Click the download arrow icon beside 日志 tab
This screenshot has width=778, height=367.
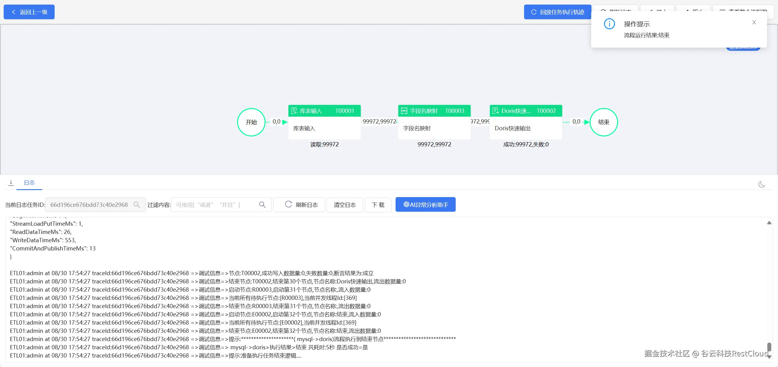(x=11, y=183)
